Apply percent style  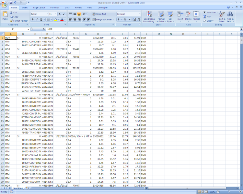click(125, 19)
